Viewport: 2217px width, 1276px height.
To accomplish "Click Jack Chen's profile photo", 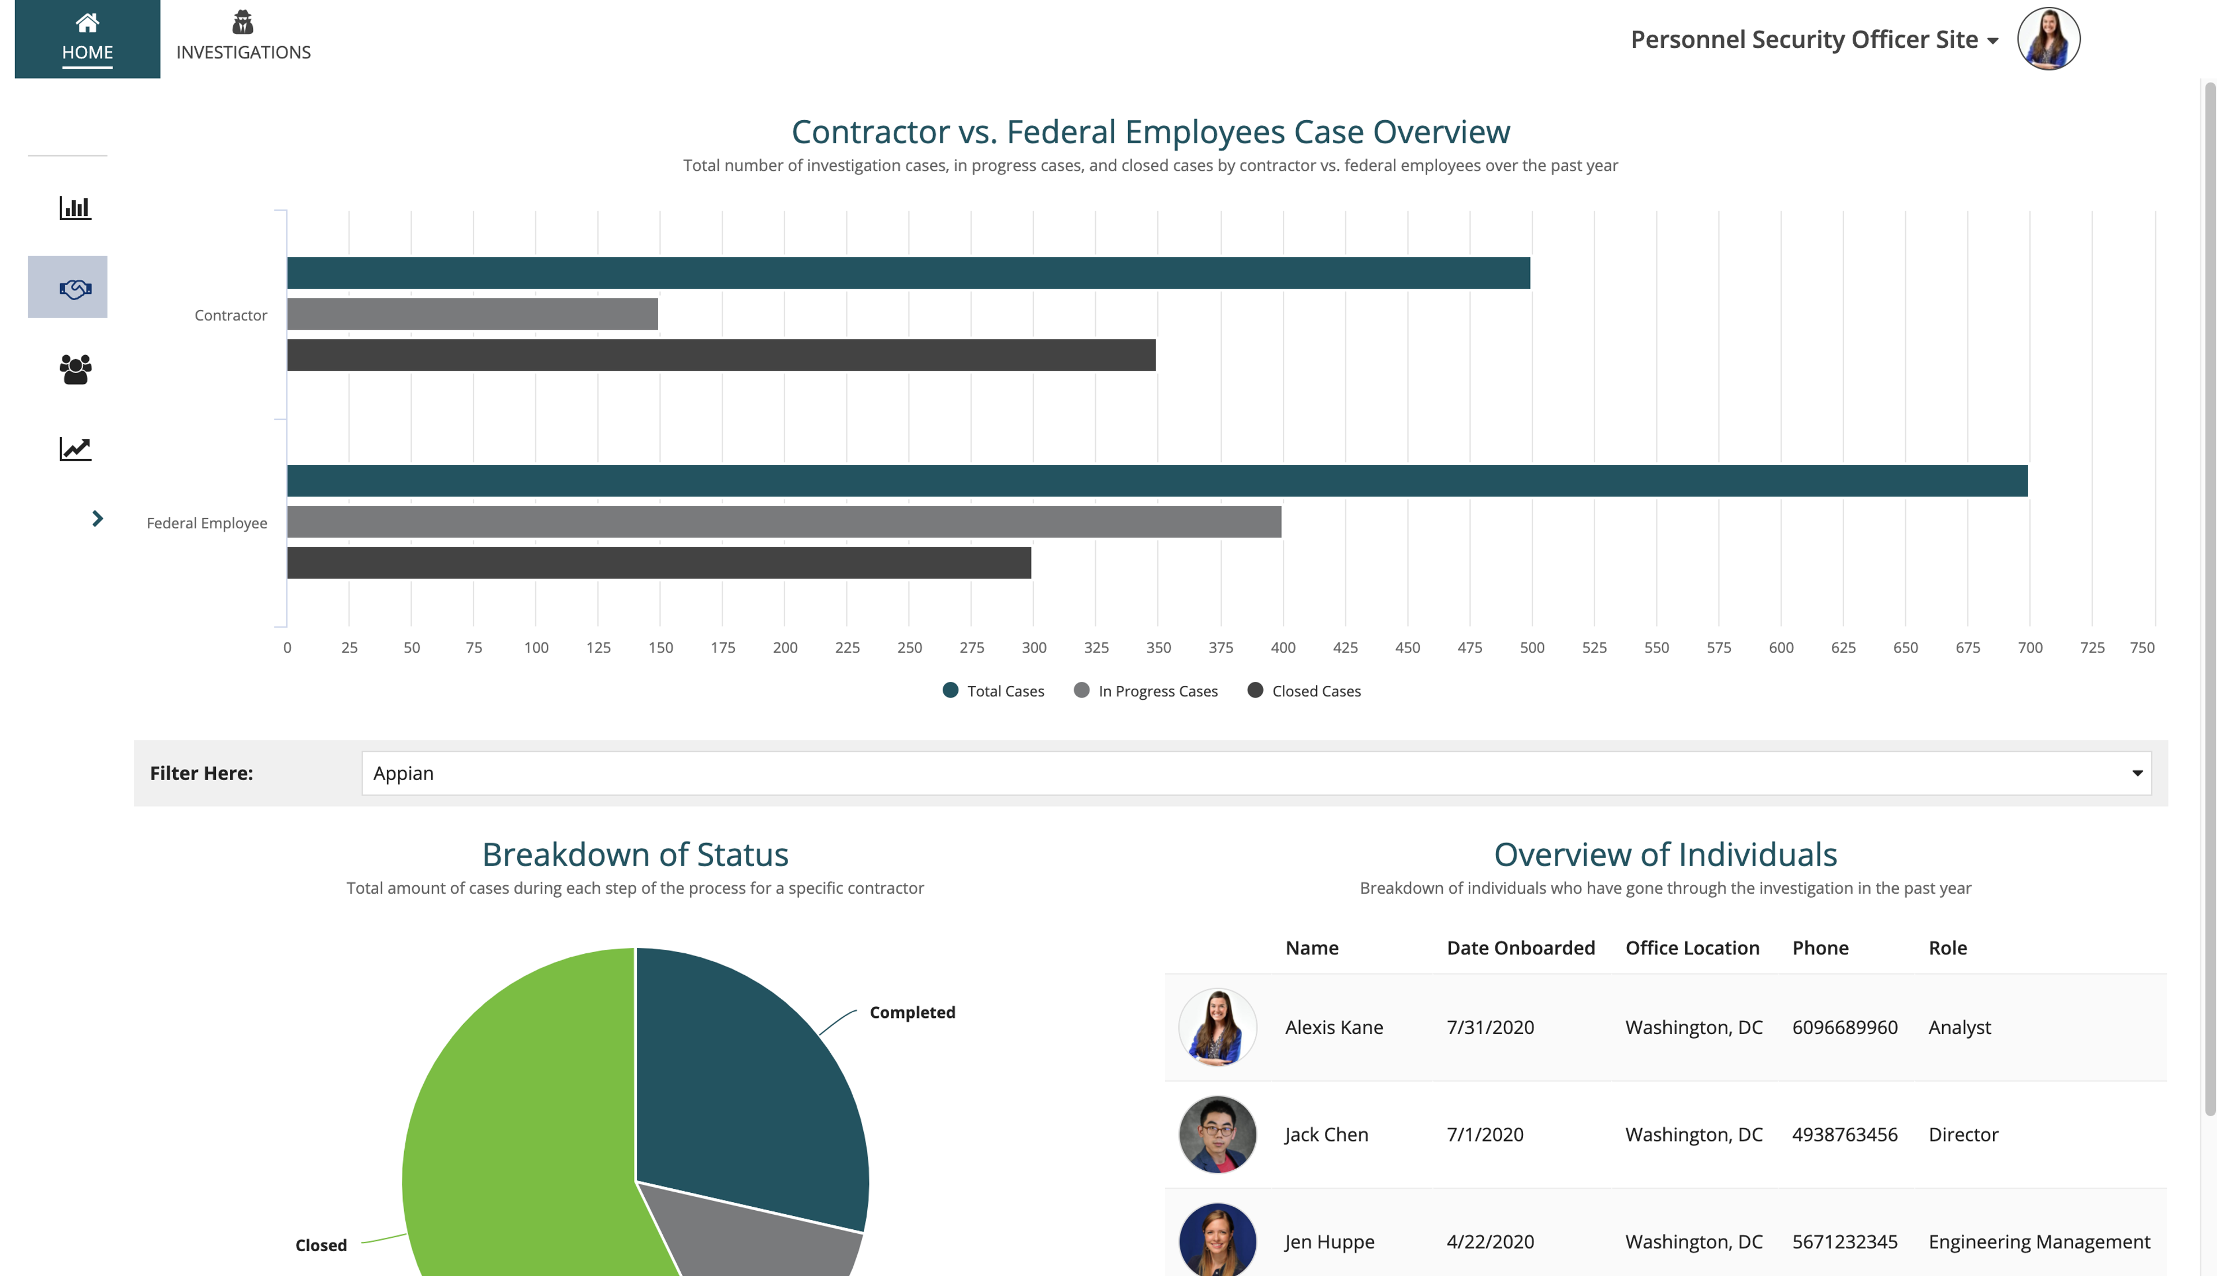I will click(1217, 1134).
